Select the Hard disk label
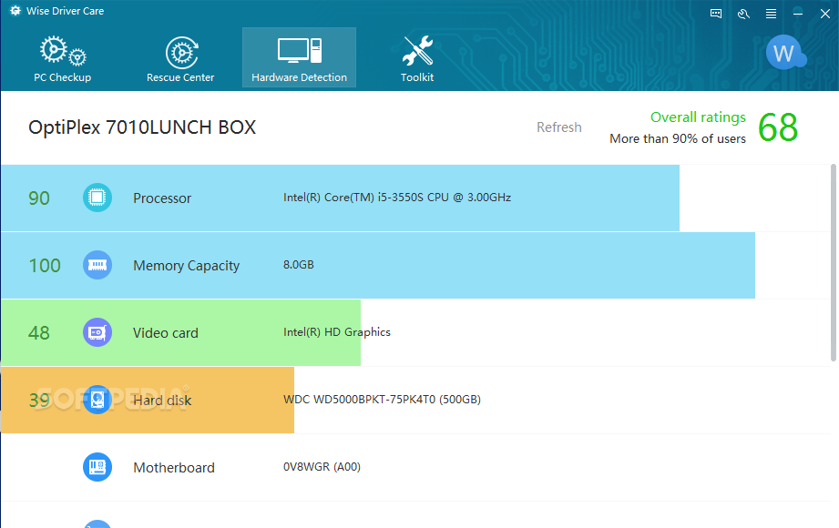Viewport: 839px width, 528px height. [162, 401]
